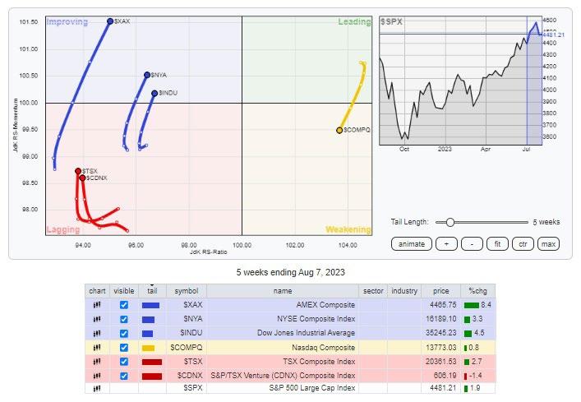Uncheck visible box for $CDNX

pos(124,376)
